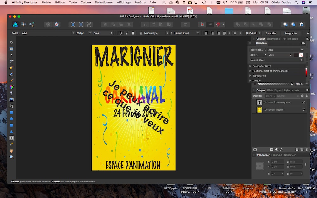Expand Positionnement et Transformation section

(250, 71)
